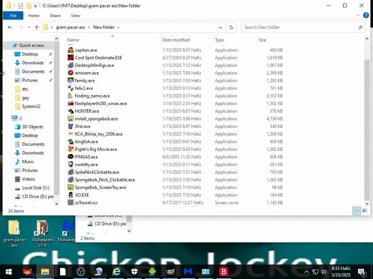Image resolution: width=373 pixels, height=279 pixels.
Task: Go up one folder level
Action: tap(37, 28)
